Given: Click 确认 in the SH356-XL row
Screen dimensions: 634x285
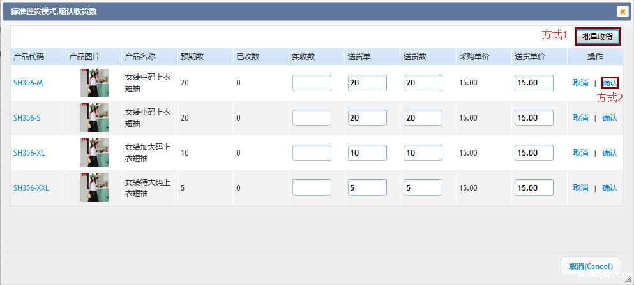Looking at the screenshot, I should click(x=610, y=153).
